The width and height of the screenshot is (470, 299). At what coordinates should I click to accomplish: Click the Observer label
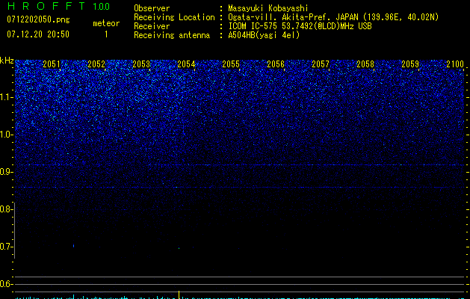152,8
